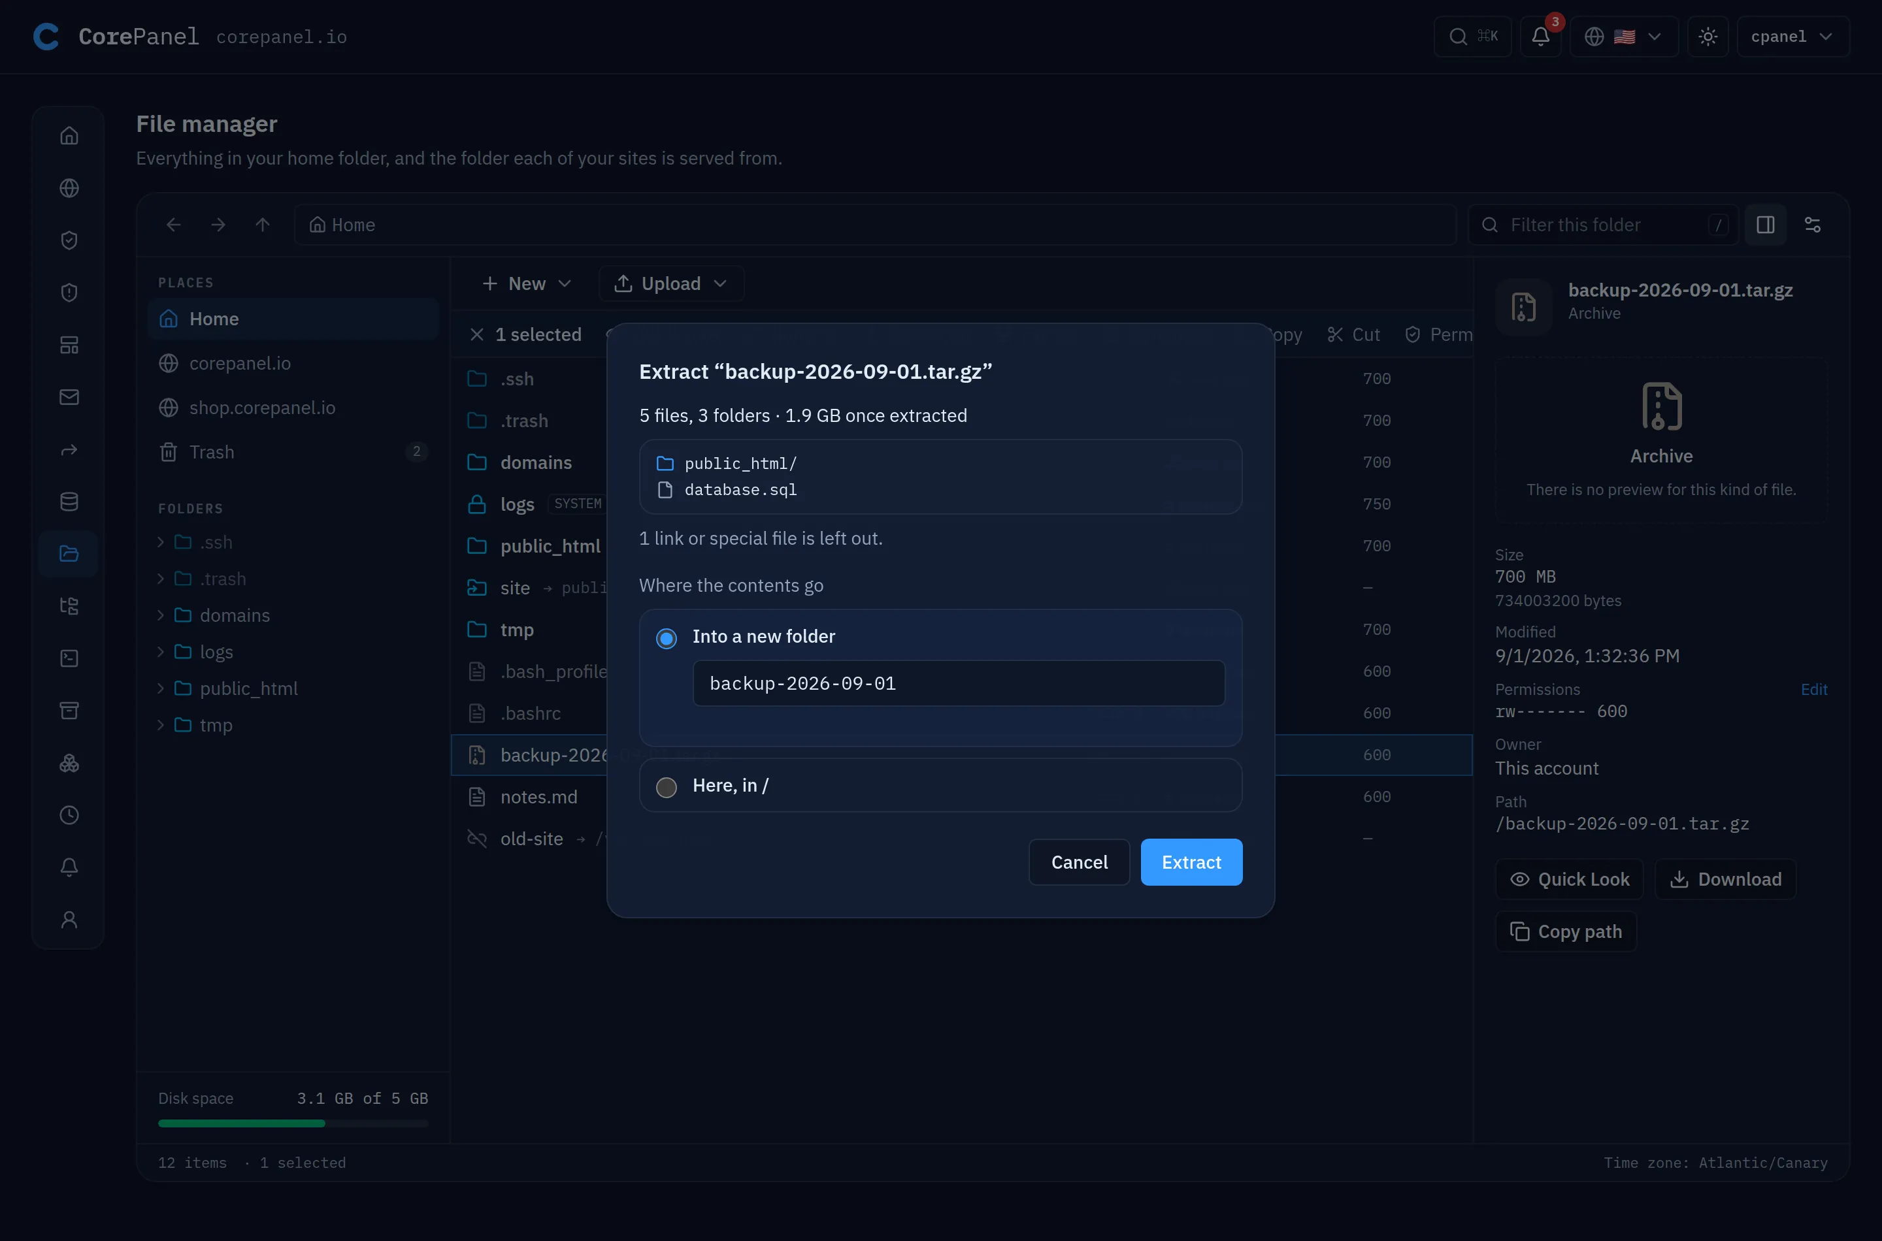
Task: Open the search button with ⌘K shortcut
Action: click(x=1473, y=37)
